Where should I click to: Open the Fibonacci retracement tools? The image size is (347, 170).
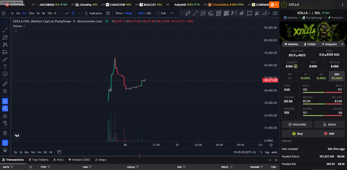click(5, 37)
